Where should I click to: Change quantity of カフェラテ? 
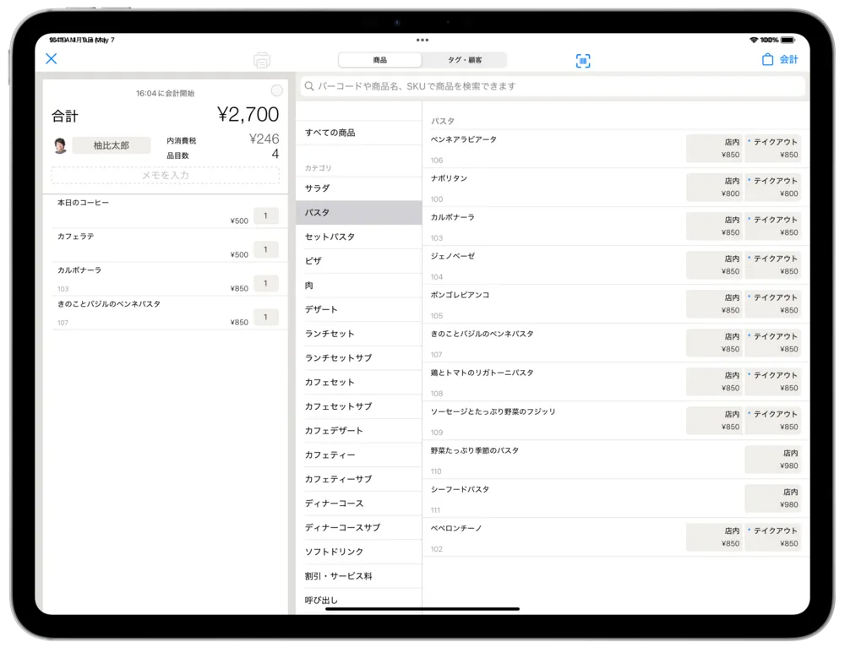265,249
